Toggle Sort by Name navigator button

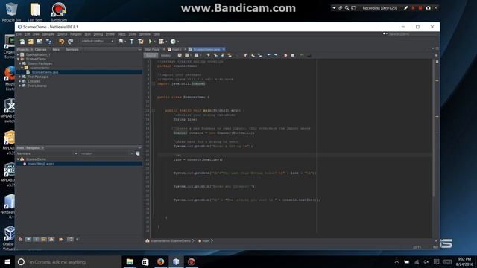click(70, 240)
